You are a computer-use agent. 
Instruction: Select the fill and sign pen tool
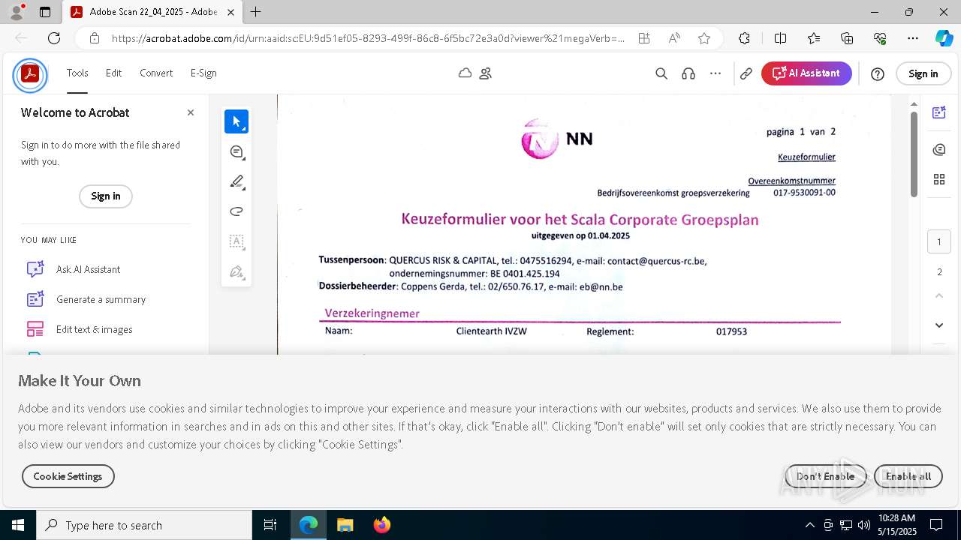(236, 271)
